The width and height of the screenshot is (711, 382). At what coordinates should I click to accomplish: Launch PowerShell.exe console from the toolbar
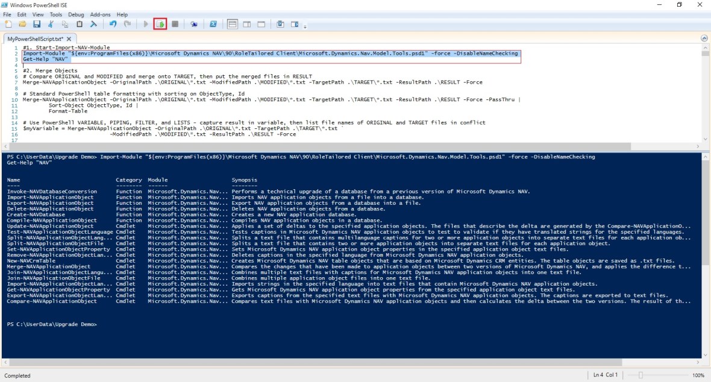(212, 24)
